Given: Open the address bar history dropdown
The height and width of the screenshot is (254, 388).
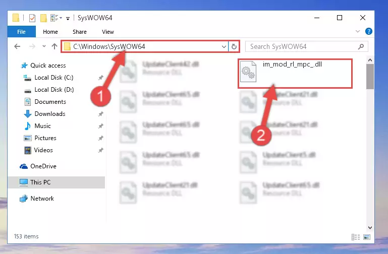Looking at the screenshot, I should point(224,46).
